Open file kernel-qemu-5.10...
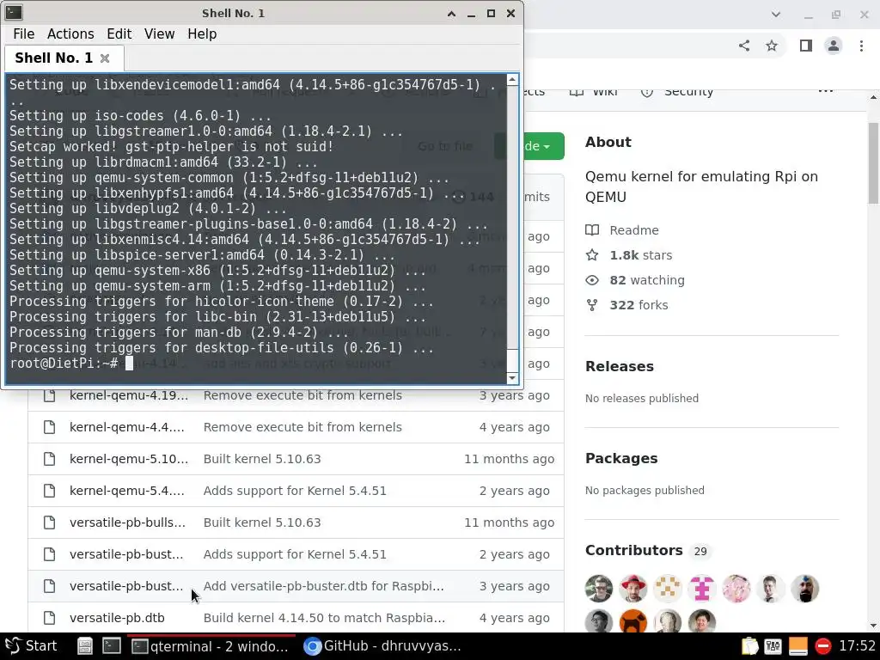The height and width of the screenshot is (660, 880). point(129,459)
